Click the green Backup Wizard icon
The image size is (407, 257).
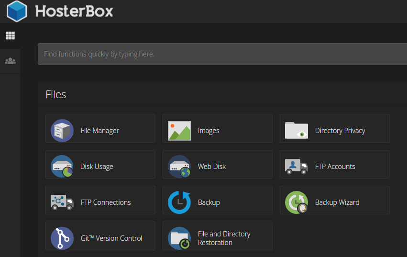tap(297, 202)
